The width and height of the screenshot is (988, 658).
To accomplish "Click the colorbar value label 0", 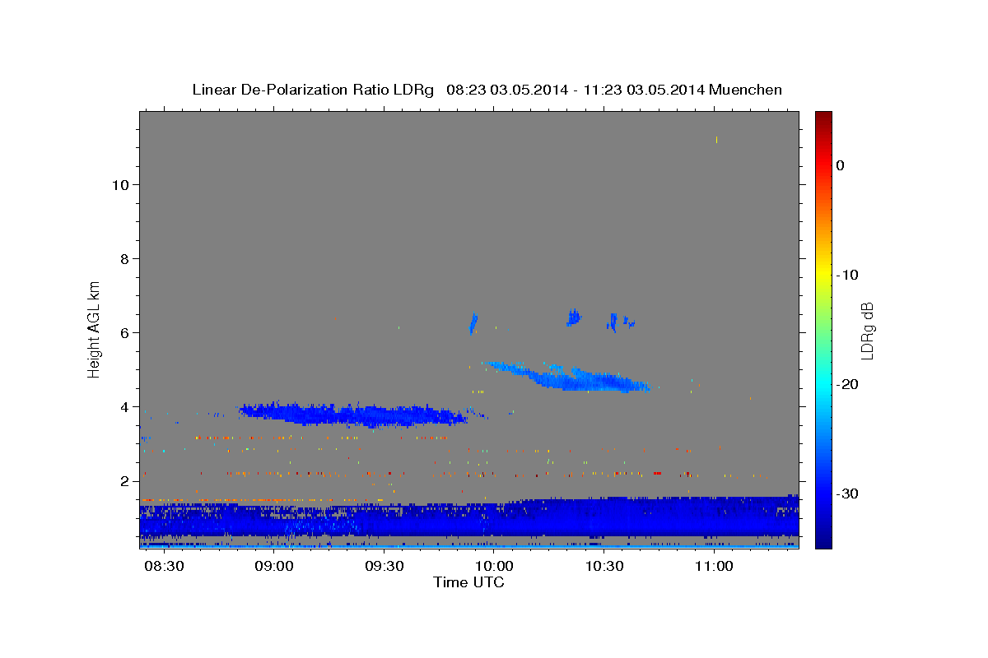I will click(x=841, y=165).
